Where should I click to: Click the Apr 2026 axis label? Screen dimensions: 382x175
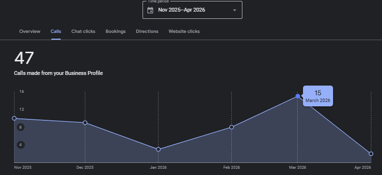point(363,167)
